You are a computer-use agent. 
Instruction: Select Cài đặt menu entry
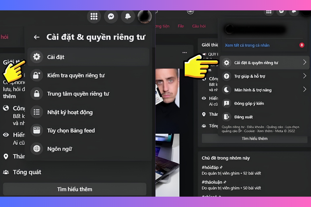tap(88, 57)
